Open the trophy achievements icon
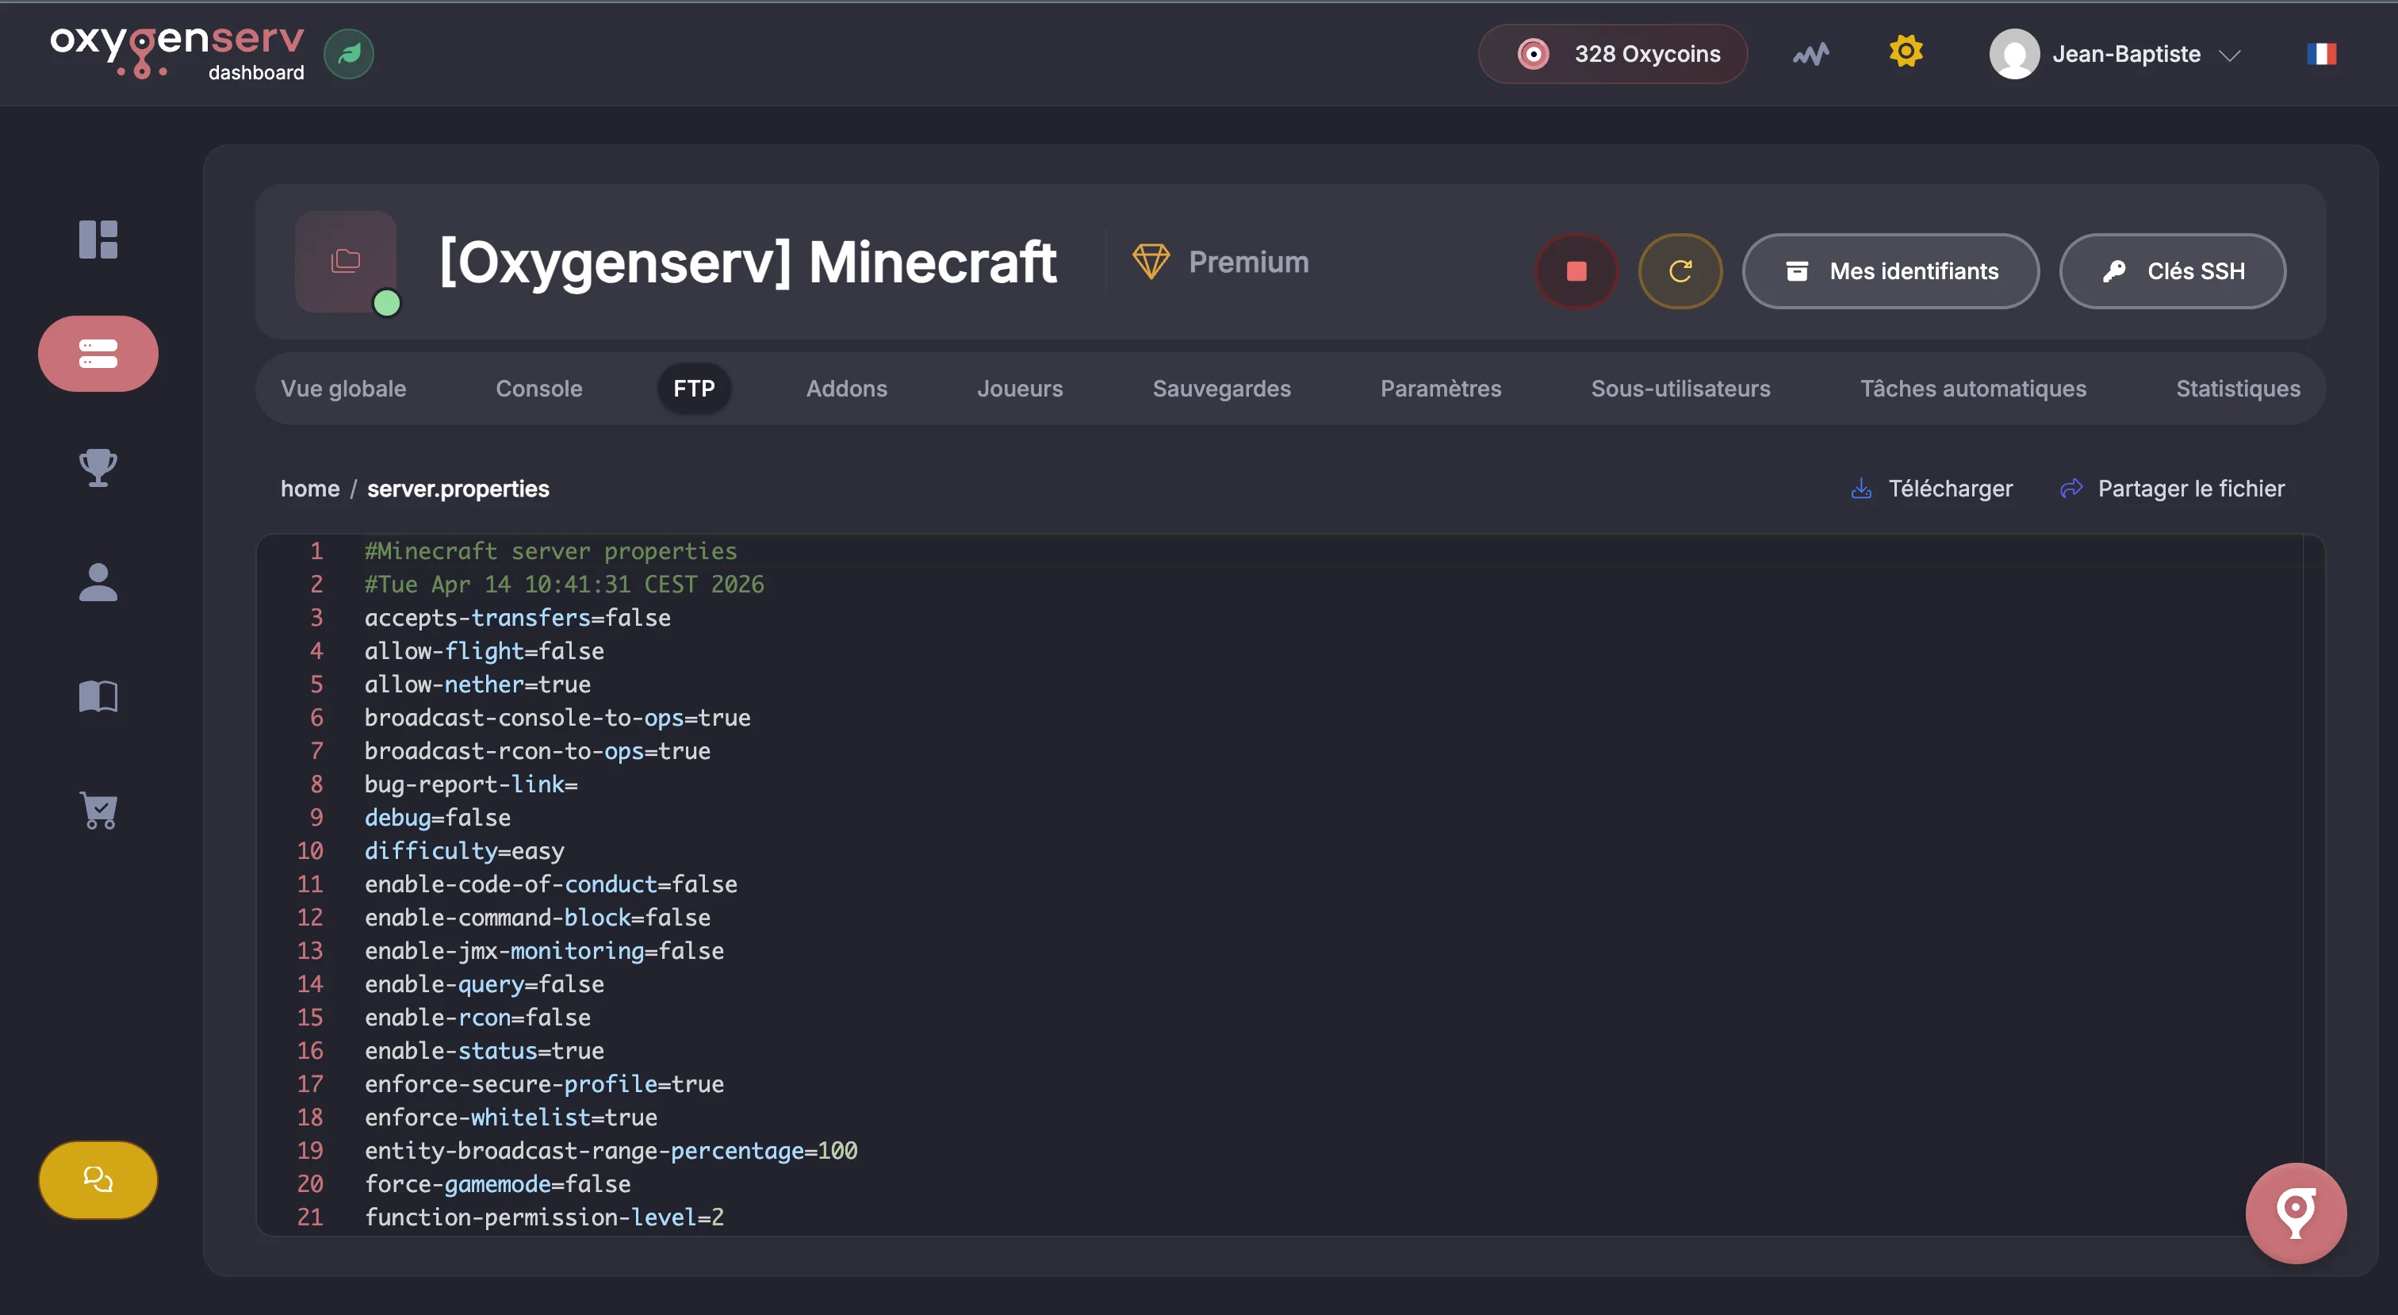 click(98, 467)
